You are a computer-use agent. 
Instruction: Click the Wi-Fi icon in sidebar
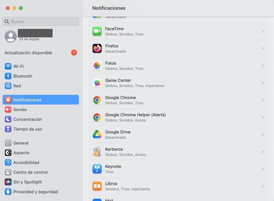pyautogui.click(x=8, y=66)
